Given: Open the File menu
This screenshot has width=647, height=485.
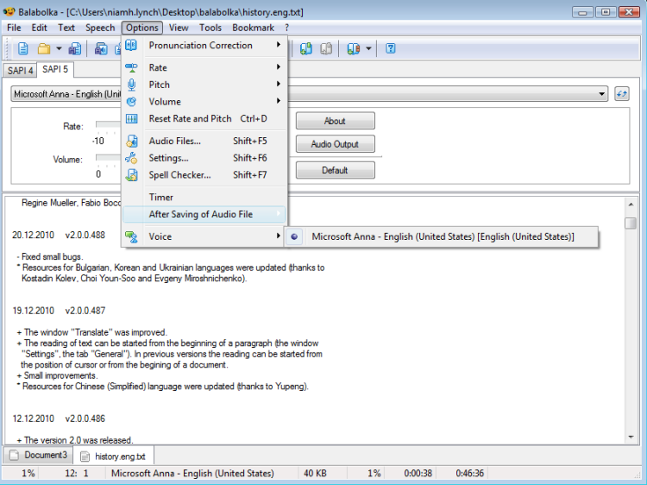Looking at the screenshot, I should coord(14,28).
